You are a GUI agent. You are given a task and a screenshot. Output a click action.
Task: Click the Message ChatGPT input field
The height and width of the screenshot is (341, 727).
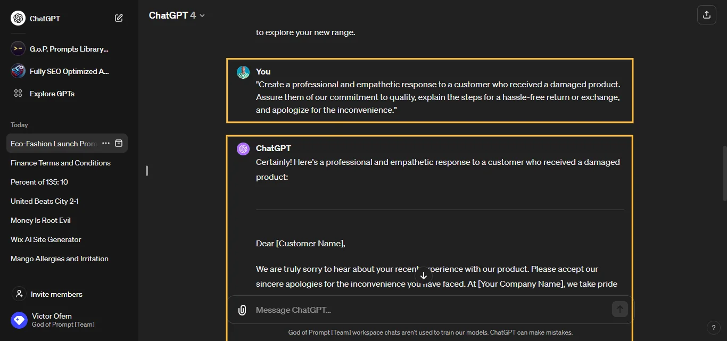(x=373, y=310)
